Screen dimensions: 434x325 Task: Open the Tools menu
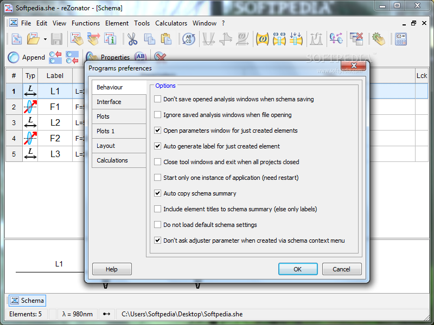click(x=142, y=23)
